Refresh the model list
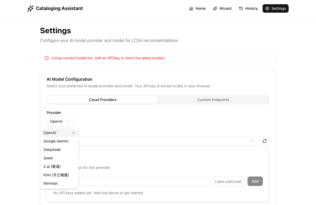This screenshot has width=316, height=205. point(264,141)
